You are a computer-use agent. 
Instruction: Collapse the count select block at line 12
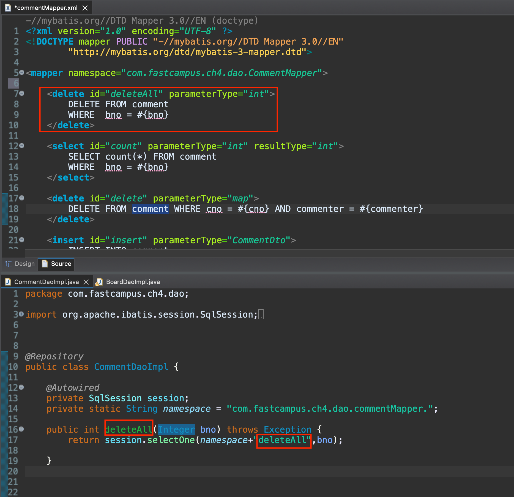point(22,146)
